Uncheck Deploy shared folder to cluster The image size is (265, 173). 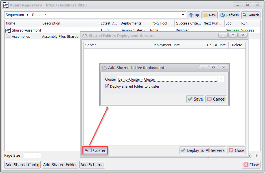(x=107, y=86)
